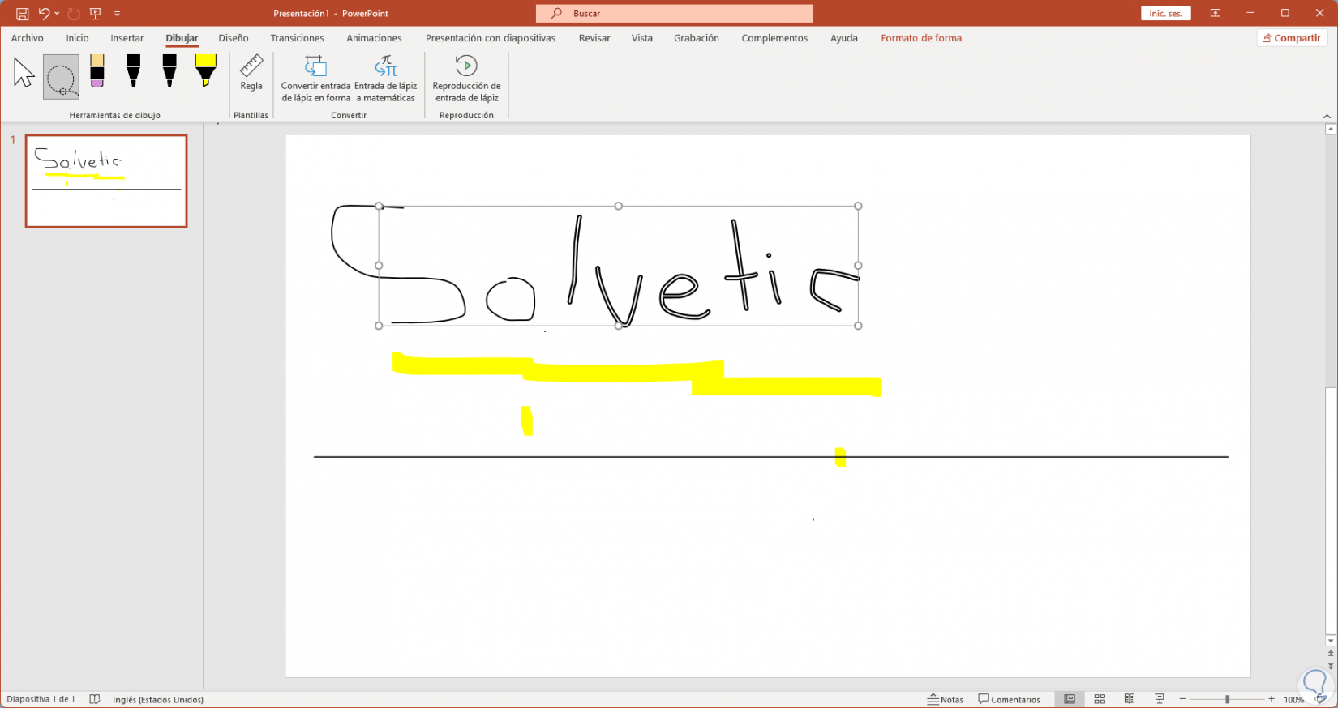Pick the Eraser tool
The height and width of the screenshot is (708, 1338).
(97, 71)
